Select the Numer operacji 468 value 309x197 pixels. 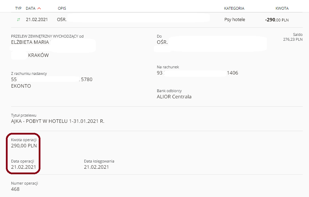coord(15,189)
